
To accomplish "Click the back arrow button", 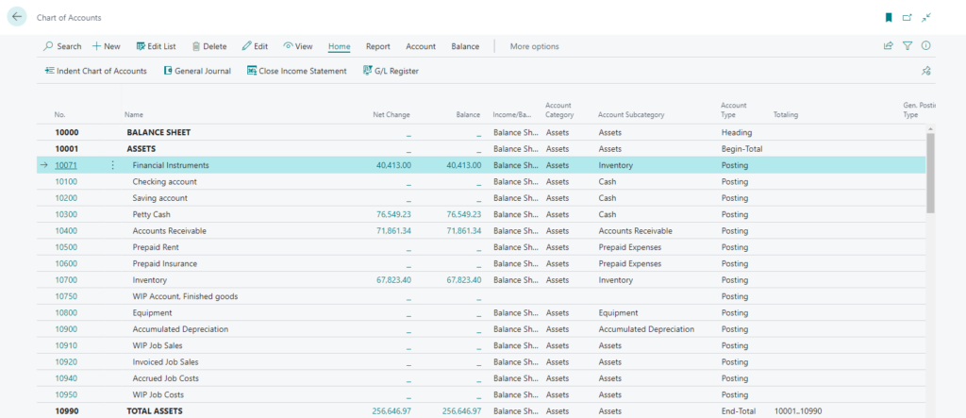I will tap(17, 17).
